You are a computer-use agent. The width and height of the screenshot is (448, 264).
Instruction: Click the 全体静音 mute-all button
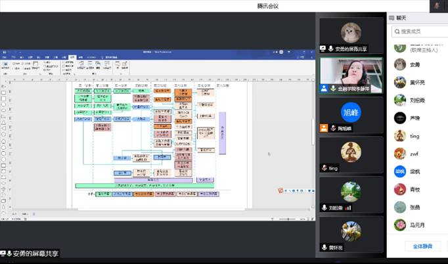(x=417, y=246)
